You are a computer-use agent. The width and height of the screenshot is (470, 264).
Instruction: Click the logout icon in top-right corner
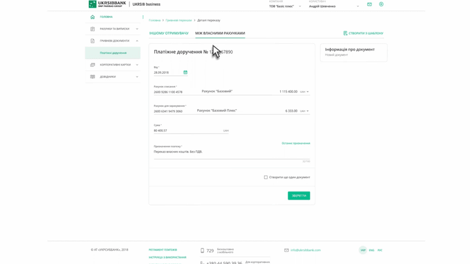point(381,5)
